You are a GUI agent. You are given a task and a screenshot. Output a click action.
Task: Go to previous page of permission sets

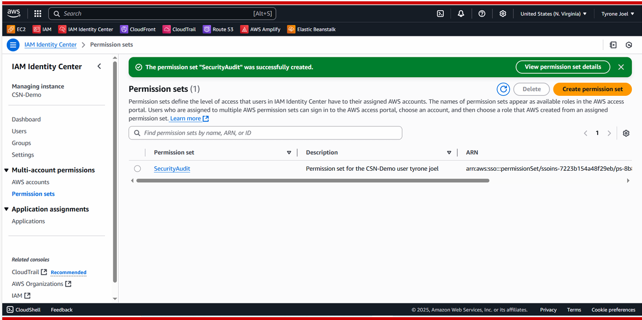point(585,133)
